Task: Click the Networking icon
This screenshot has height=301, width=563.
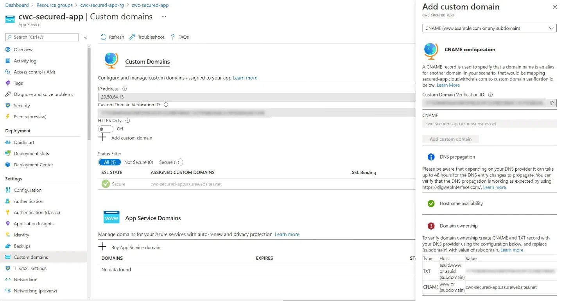Action: pos(8,280)
